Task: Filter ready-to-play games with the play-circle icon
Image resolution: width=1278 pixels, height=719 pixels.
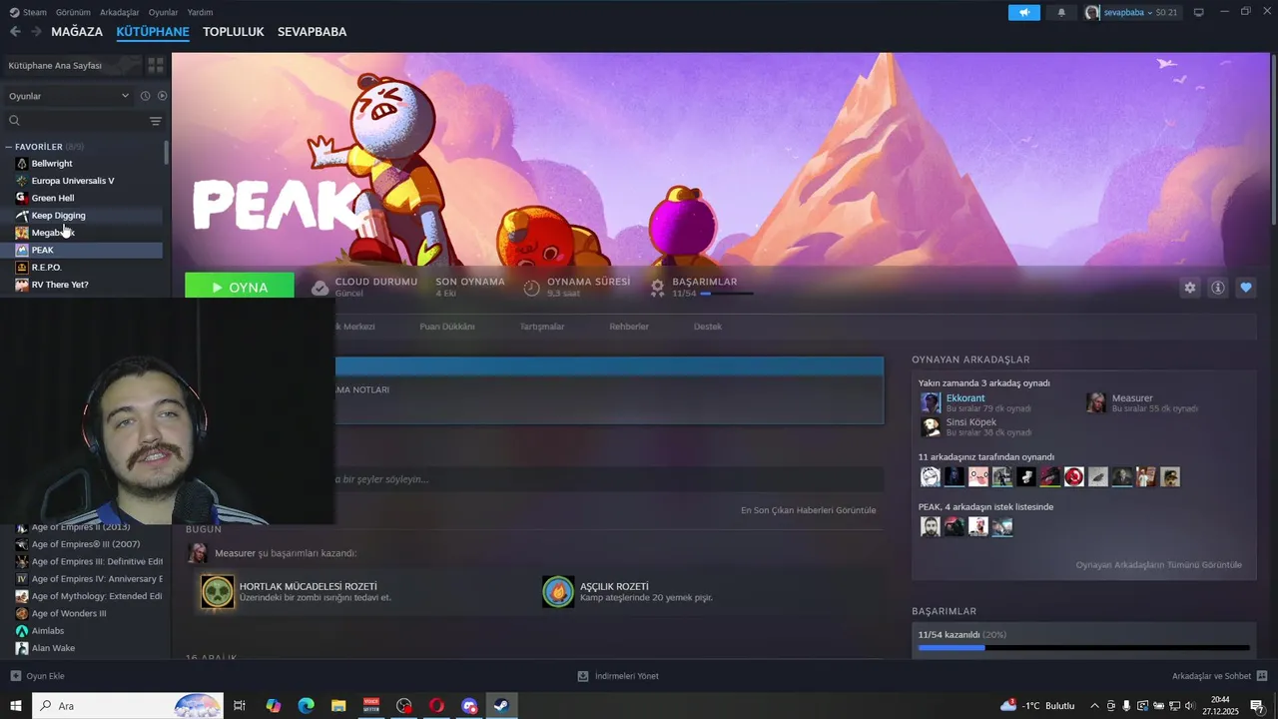Action: pyautogui.click(x=163, y=96)
